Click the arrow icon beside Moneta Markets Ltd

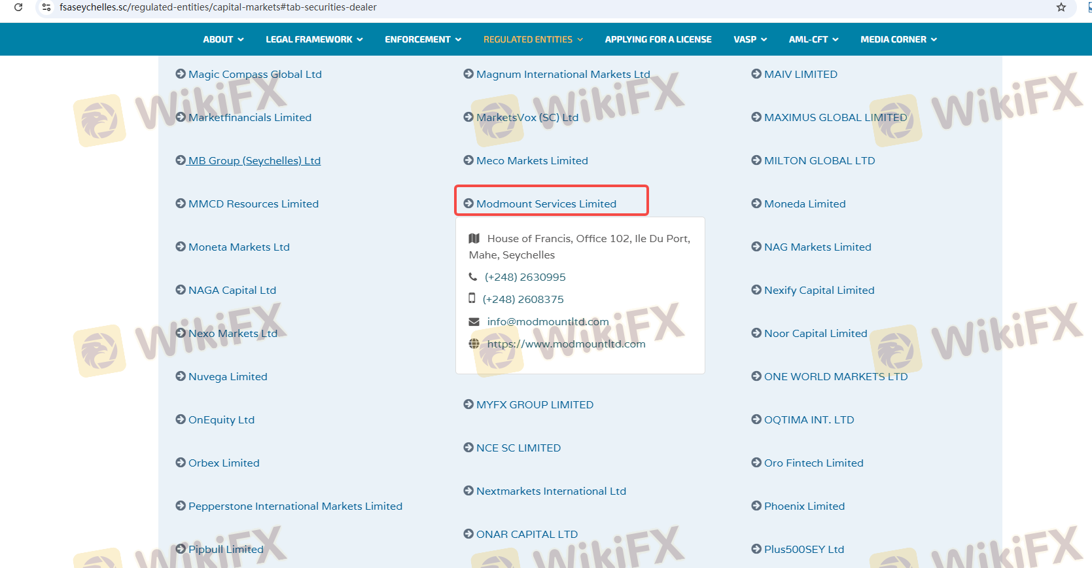coord(181,247)
